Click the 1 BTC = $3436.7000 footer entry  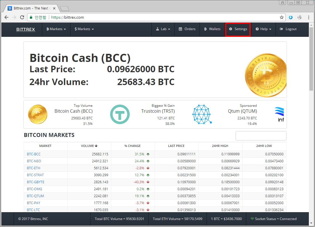click(x=226, y=219)
